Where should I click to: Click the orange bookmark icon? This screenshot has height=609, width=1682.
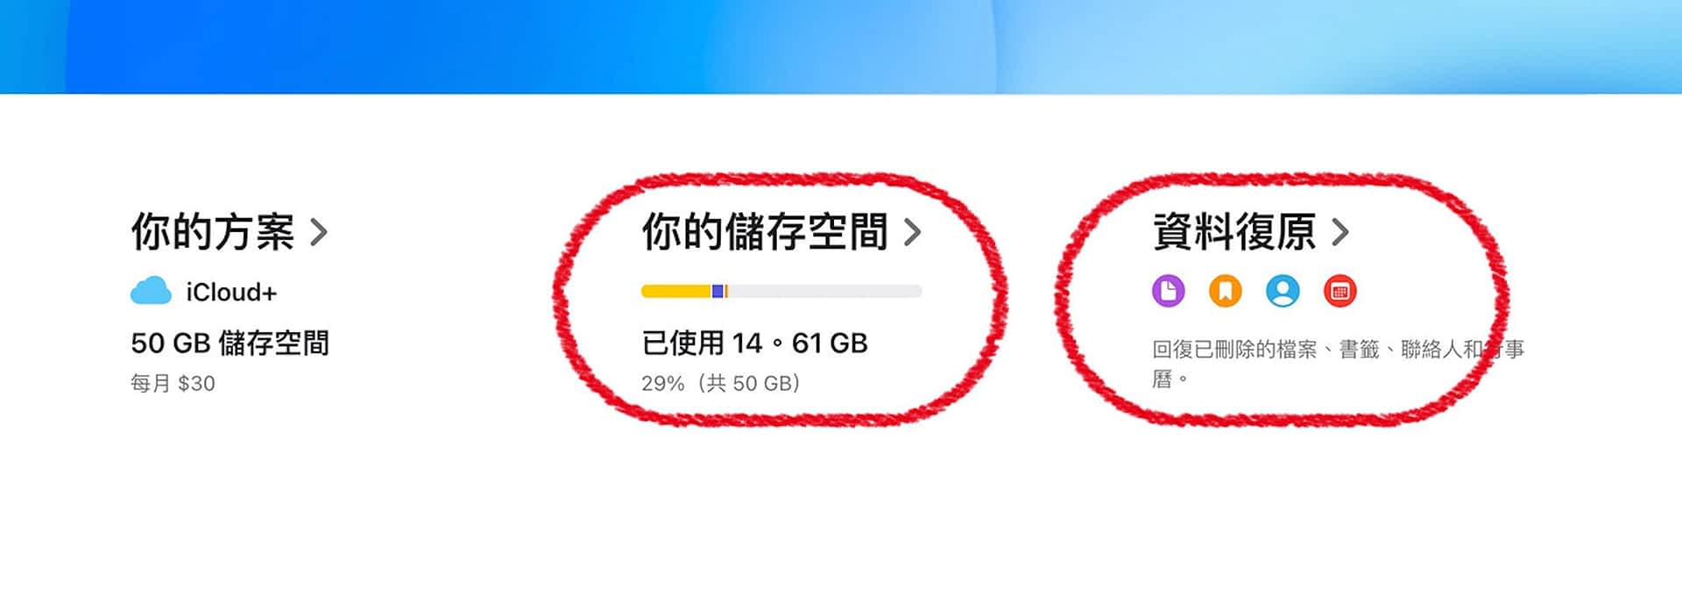[1226, 290]
